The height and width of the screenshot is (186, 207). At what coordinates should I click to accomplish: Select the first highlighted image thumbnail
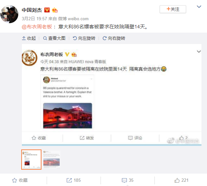click(x=31, y=160)
